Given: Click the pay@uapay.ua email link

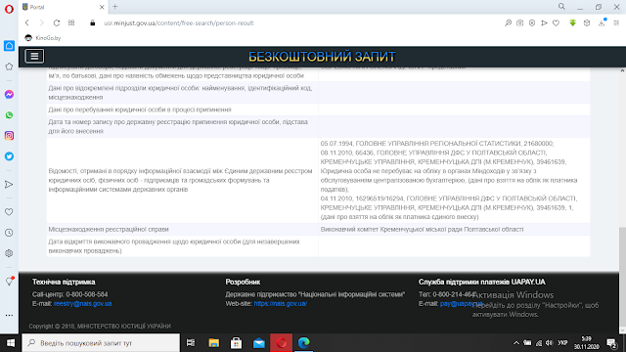Looking at the screenshot, I should pos(461,304).
